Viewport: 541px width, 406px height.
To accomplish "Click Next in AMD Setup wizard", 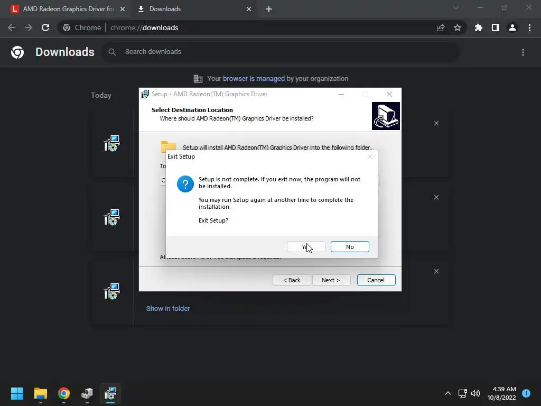I will pos(331,280).
